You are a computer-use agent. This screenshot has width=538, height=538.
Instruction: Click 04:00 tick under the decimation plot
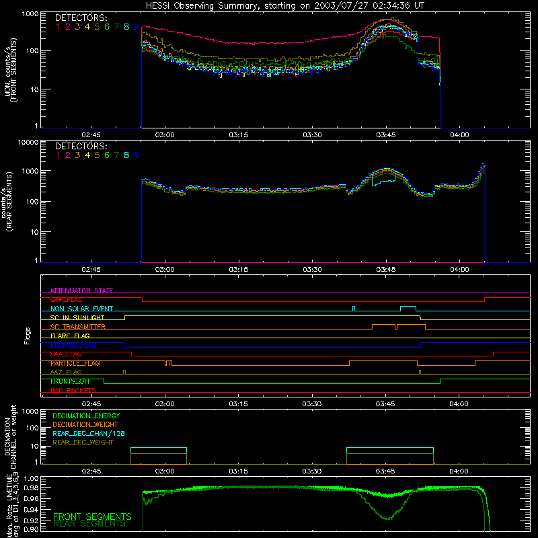(x=459, y=471)
